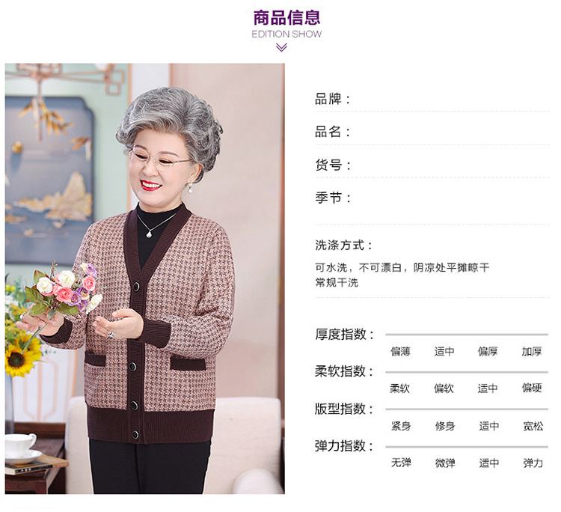This screenshot has height=512, width=561.
Task: Click the 洗涤方式 label
Action: pos(343,246)
